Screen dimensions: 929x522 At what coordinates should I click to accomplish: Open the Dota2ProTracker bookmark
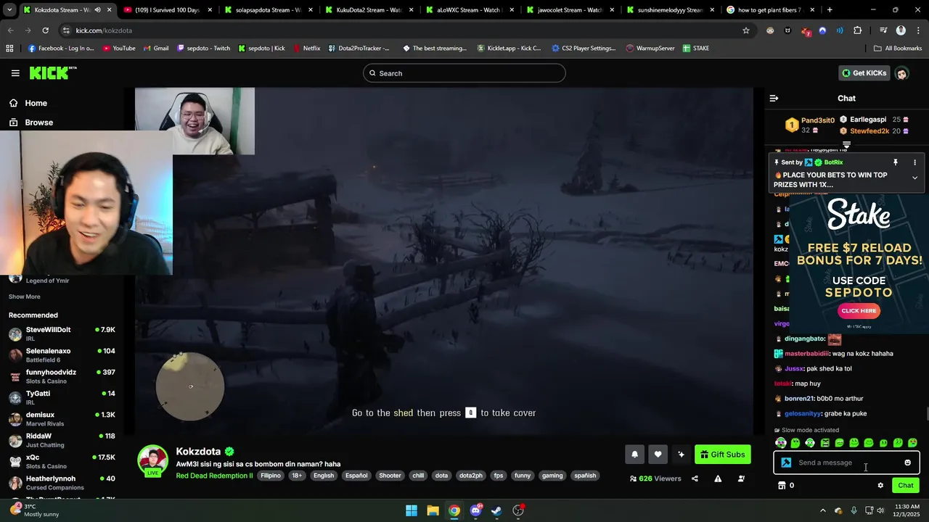[359, 49]
